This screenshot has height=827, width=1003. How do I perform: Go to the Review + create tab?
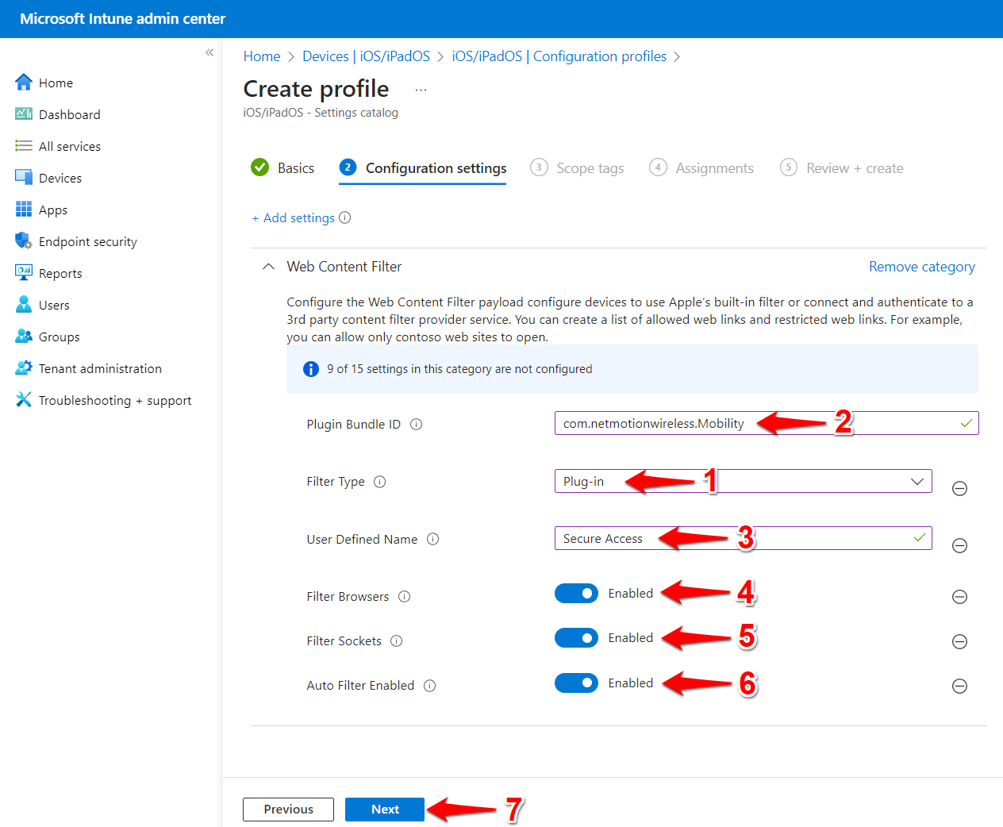(842, 168)
